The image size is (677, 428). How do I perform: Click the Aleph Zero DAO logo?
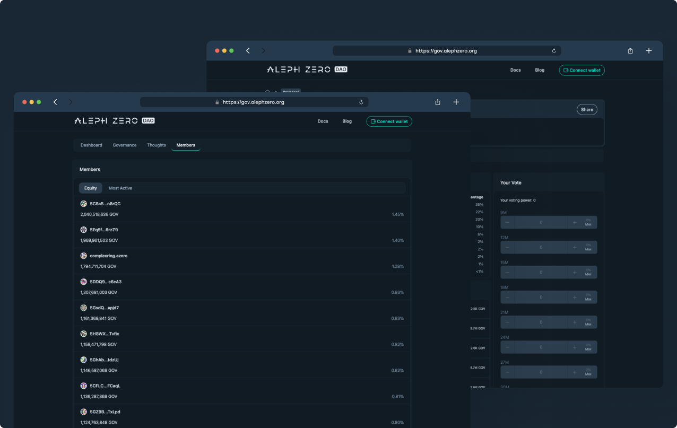(115, 121)
